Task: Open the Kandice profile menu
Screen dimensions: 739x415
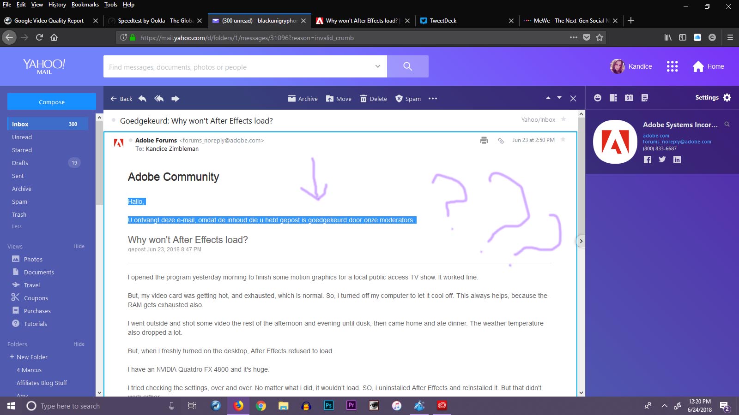Action: pyautogui.click(x=631, y=66)
